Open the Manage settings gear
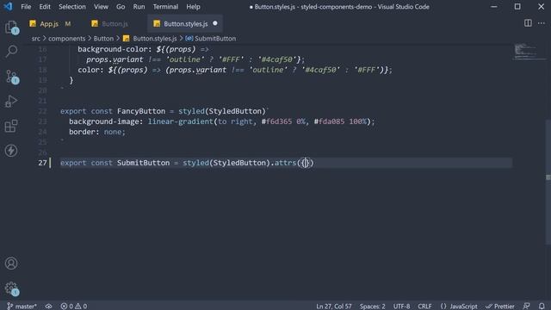551x310 pixels. (11, 288)
